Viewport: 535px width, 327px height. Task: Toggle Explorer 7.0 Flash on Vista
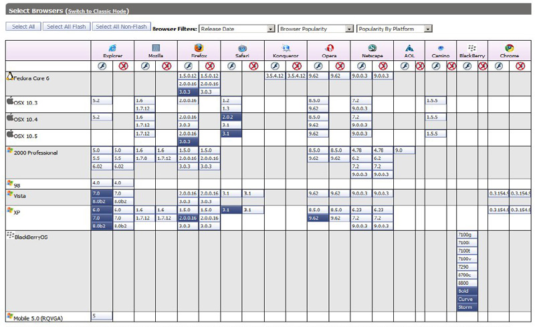102,193
